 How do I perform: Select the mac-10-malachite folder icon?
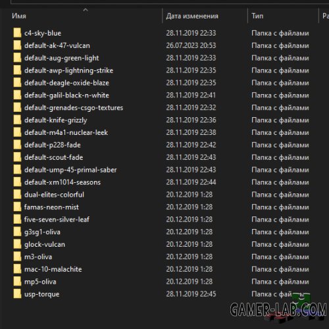pyautogui.click(x=17, y=269)
